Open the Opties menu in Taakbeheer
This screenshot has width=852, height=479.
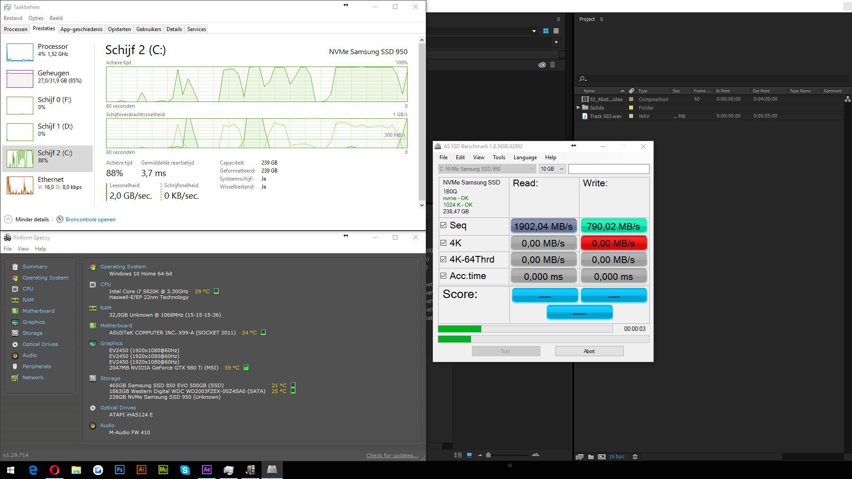coord(36,18)
